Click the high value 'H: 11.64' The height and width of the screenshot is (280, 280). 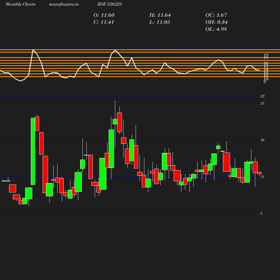160,15
